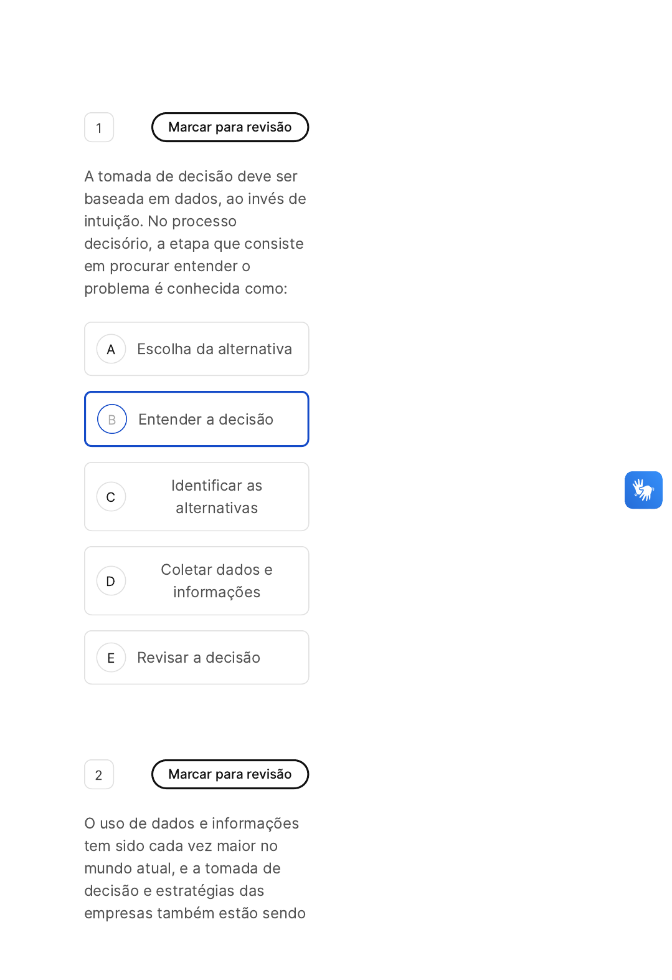Click the word 'informações' in option D
Screen dimensions: 672x980
point(217,592)
